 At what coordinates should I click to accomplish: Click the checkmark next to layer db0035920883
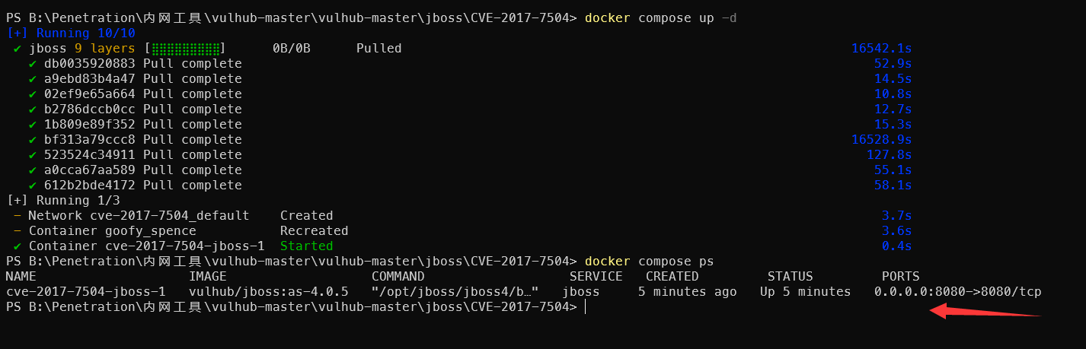pos(32,64)
